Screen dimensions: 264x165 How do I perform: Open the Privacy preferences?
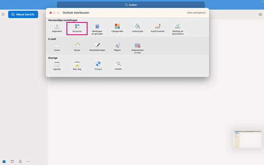(x=98, y=66)
